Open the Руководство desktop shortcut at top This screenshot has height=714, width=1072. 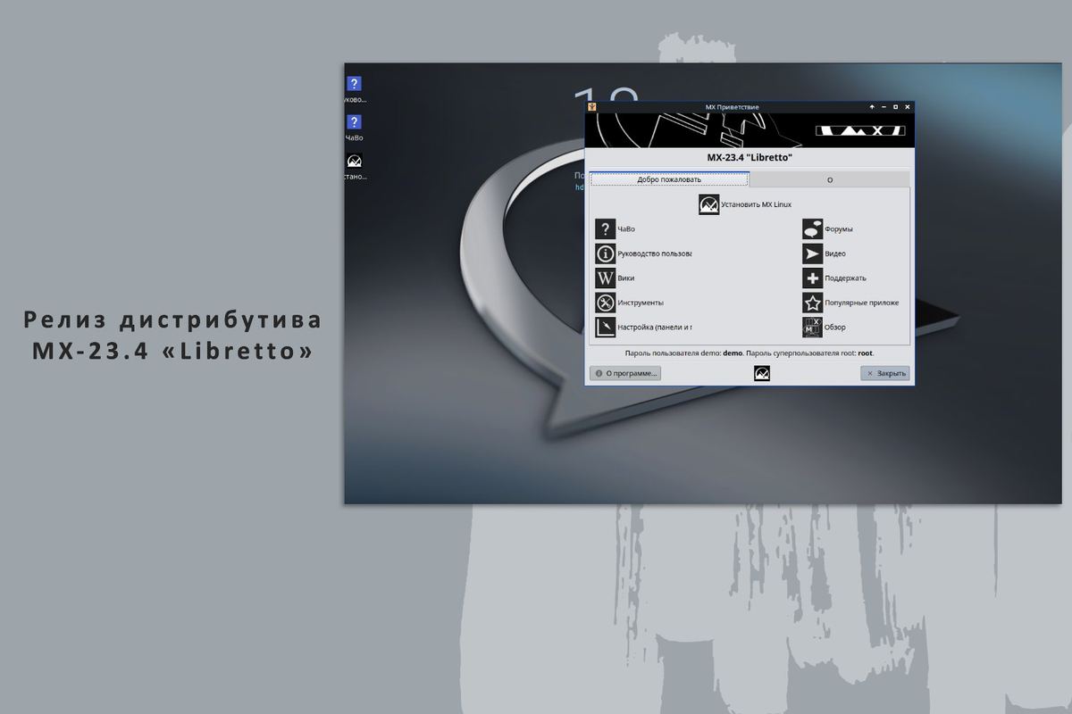click(x=354, y=89)
